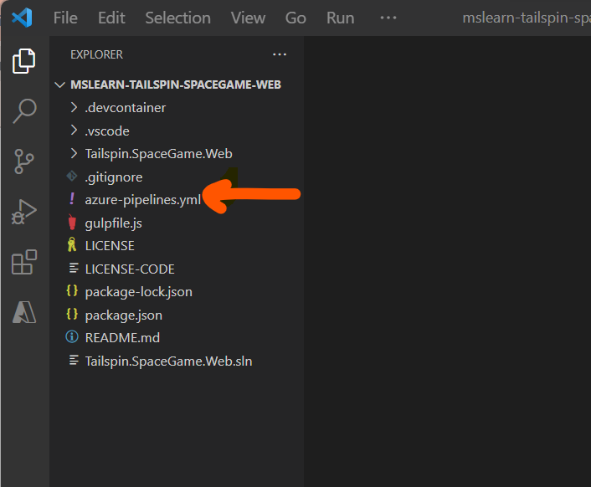The width and height of the screenshot is (591, 487).
Task: Open the Source Control view
Action: [24, 161]
